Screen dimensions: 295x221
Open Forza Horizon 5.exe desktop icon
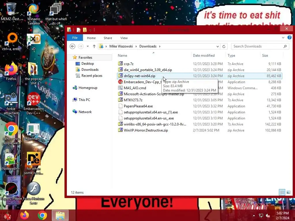click(x=34, y=193)
